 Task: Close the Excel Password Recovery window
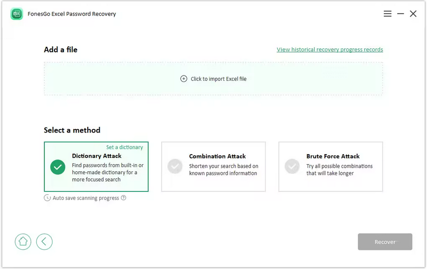point(413,14)
